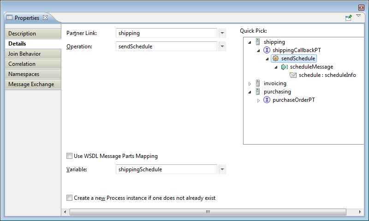The height and width of the screenshot is (221, 369).
Task: Select the Message Exchange tab
Action: tap(31, 84)
